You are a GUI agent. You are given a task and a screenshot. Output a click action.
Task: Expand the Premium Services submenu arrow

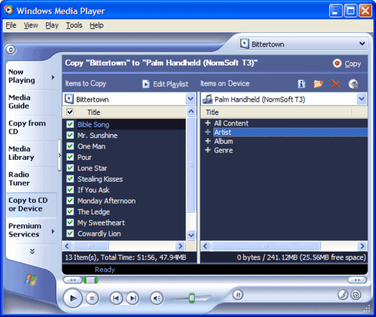pos(53,231)
